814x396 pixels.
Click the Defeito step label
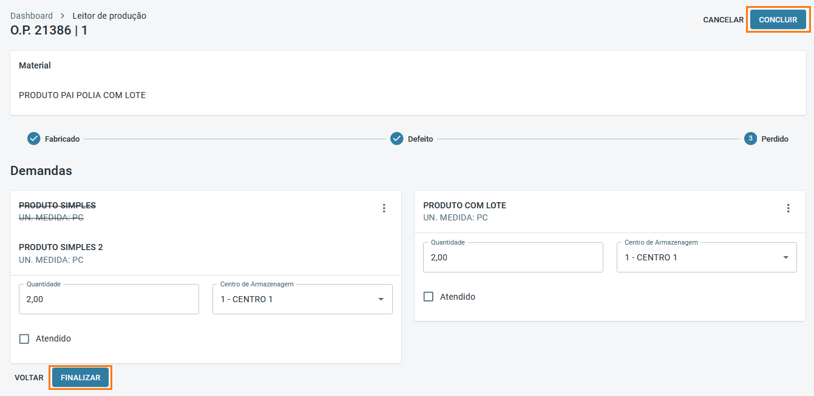click(x=420, y=139)
